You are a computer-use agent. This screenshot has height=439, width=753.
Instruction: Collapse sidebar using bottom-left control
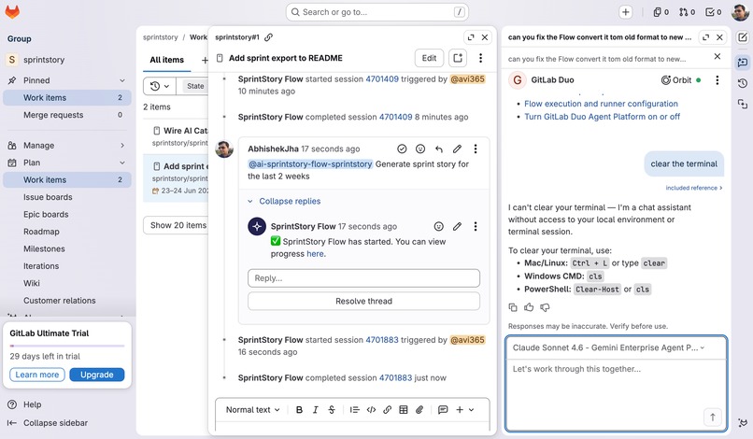point(48,423)
